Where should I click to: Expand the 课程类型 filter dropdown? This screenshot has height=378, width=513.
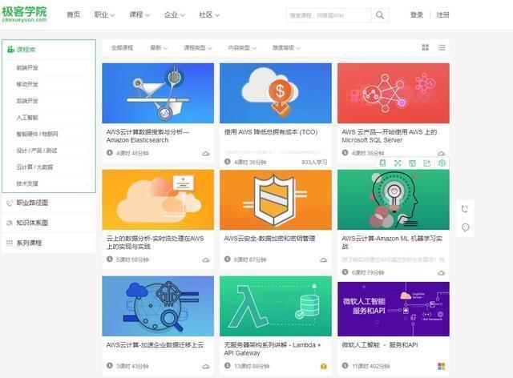[x=200, y=48]
